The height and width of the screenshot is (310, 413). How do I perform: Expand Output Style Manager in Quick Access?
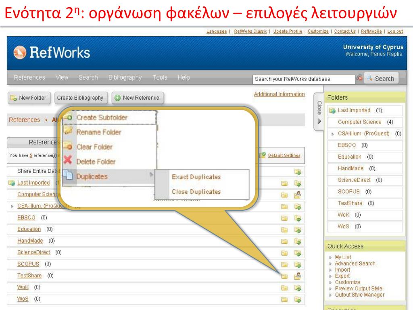pos(331,295)
